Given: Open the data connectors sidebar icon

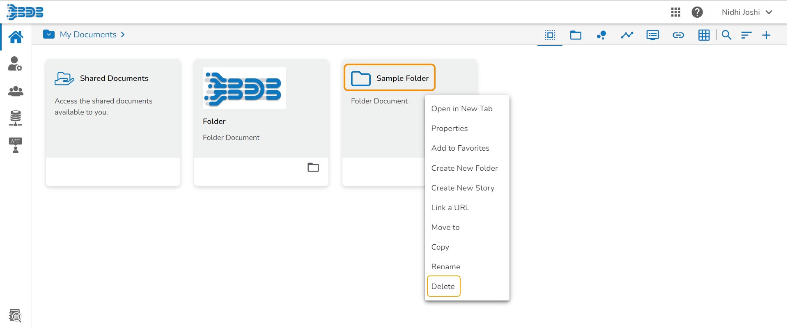Looking at the screenshot, I should [x=16, y=118].
